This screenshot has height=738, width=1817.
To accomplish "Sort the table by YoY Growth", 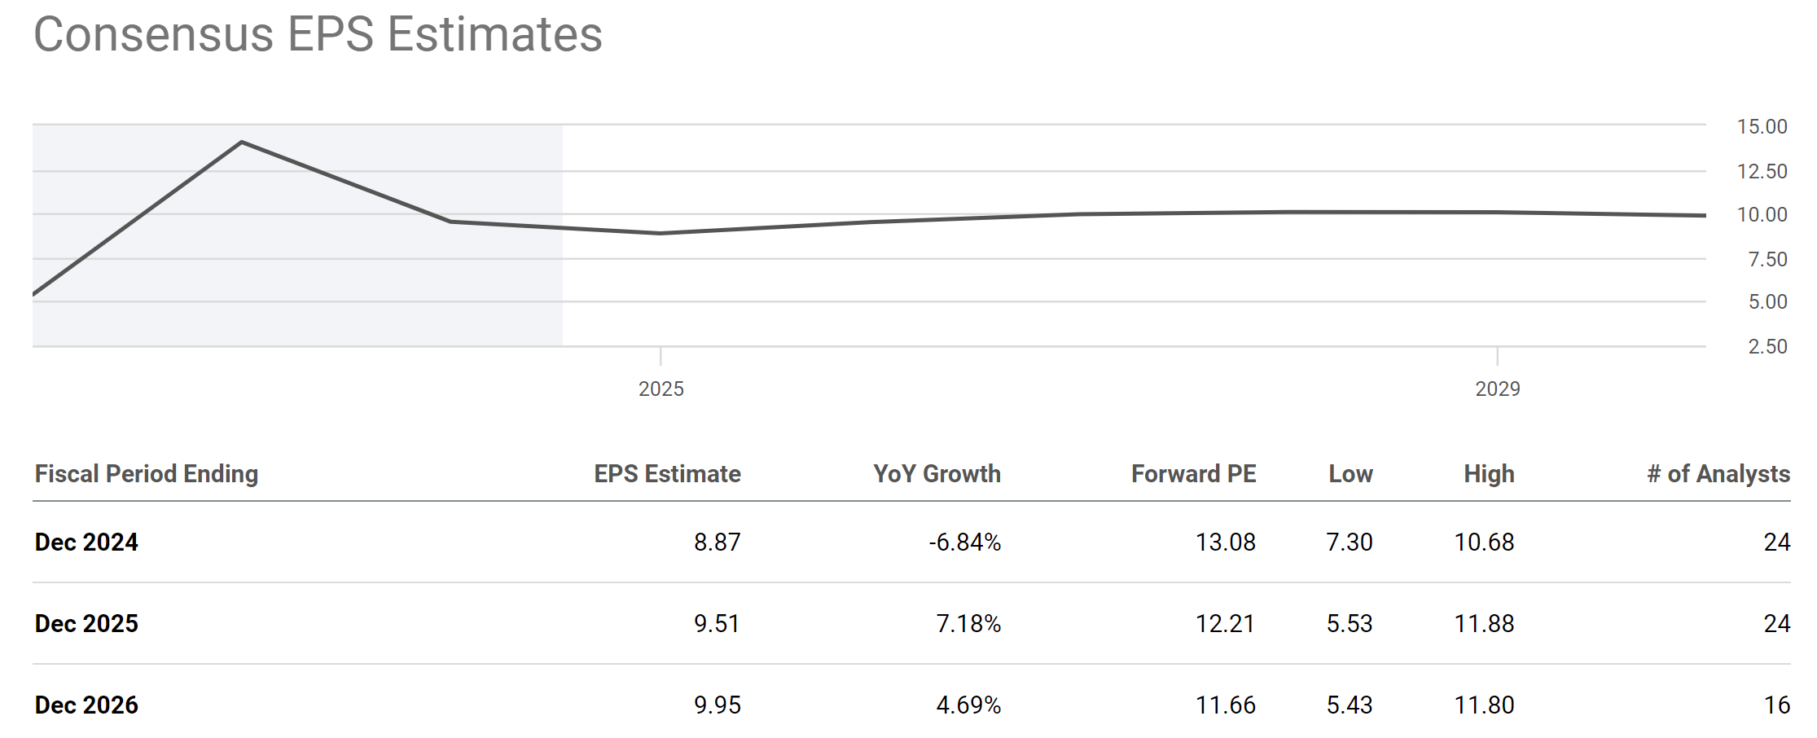I will tap(937, 474).
